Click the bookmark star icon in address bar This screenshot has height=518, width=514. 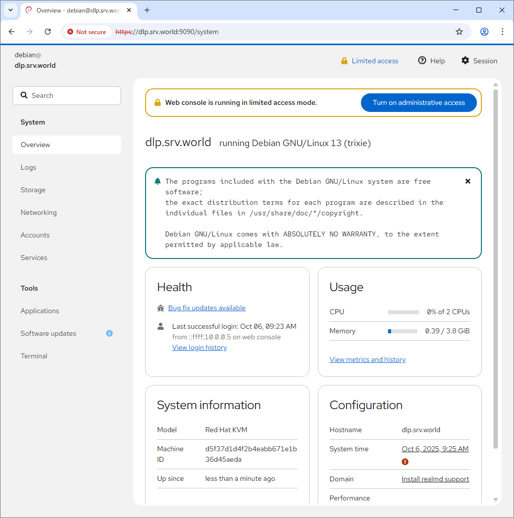point(459,32)
